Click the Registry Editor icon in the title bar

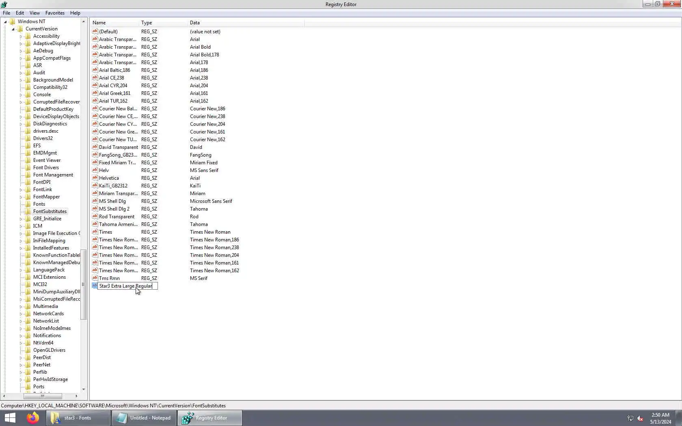pos(4,4)
